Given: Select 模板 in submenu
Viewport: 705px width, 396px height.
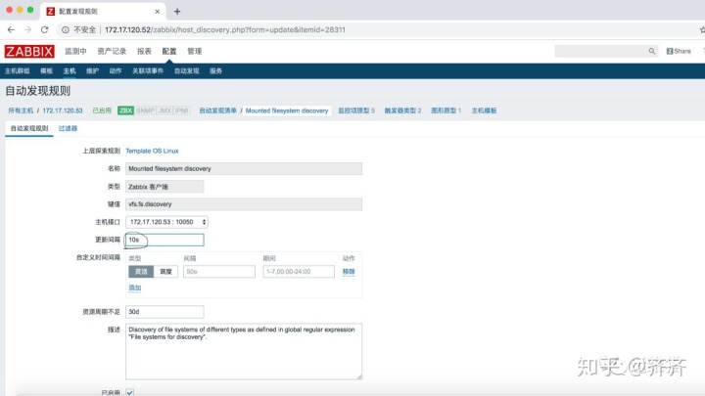Looking at the screenshot, I should (x=46, y=71).
